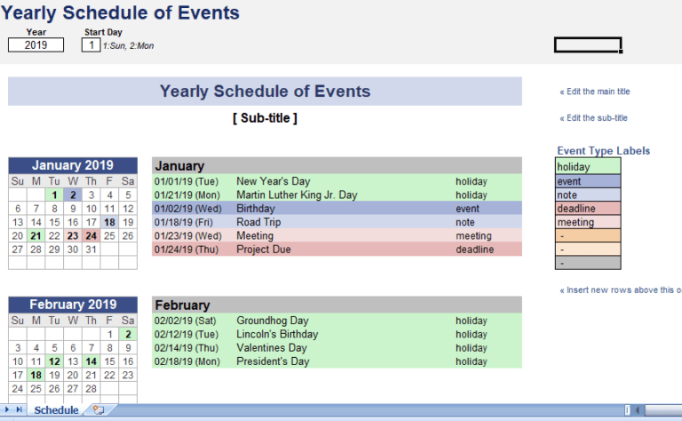682x421 pixels.
Task: Click the date cell 02/02/19 (Sat)
Action: pyautogui.click(x=185, y=321)
